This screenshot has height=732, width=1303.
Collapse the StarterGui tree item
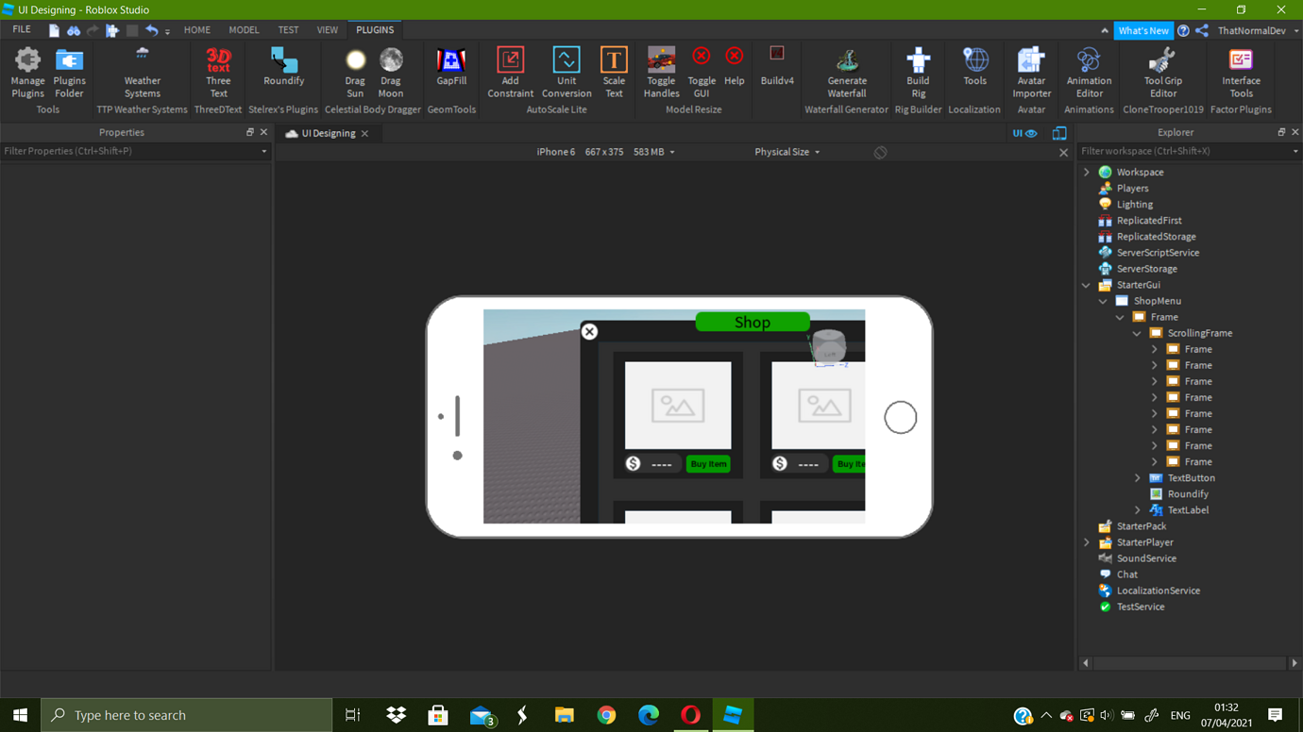[x=1085, y=284]
